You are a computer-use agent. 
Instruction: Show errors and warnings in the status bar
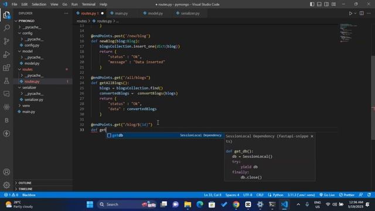click(11, 195)
